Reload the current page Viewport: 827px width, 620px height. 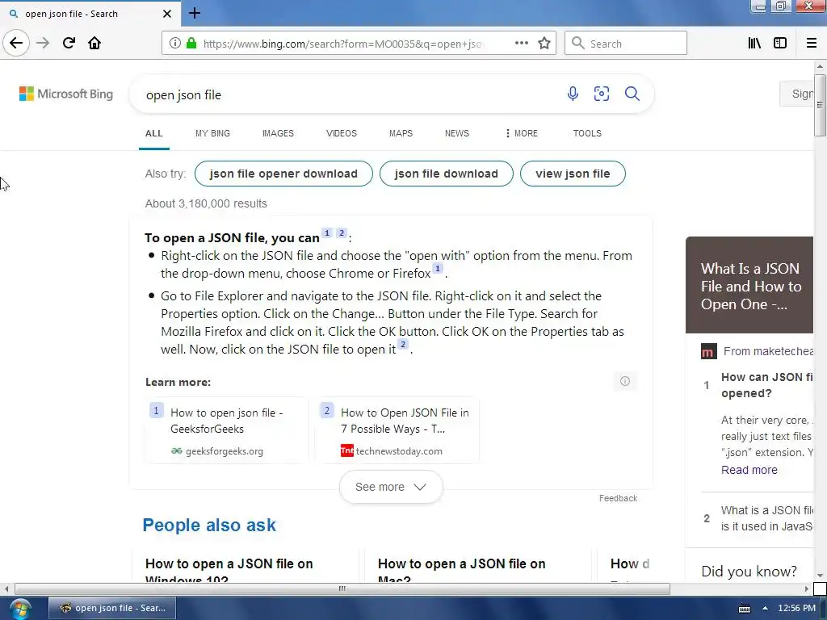point(69,43)
